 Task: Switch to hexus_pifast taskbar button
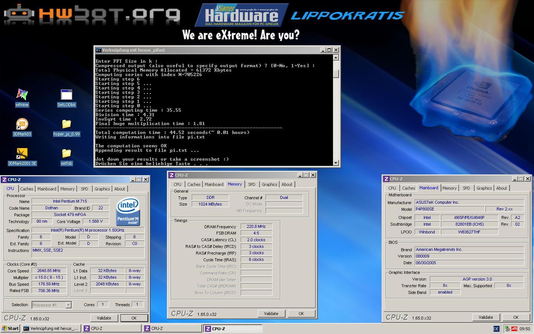(x=51, y=328)
